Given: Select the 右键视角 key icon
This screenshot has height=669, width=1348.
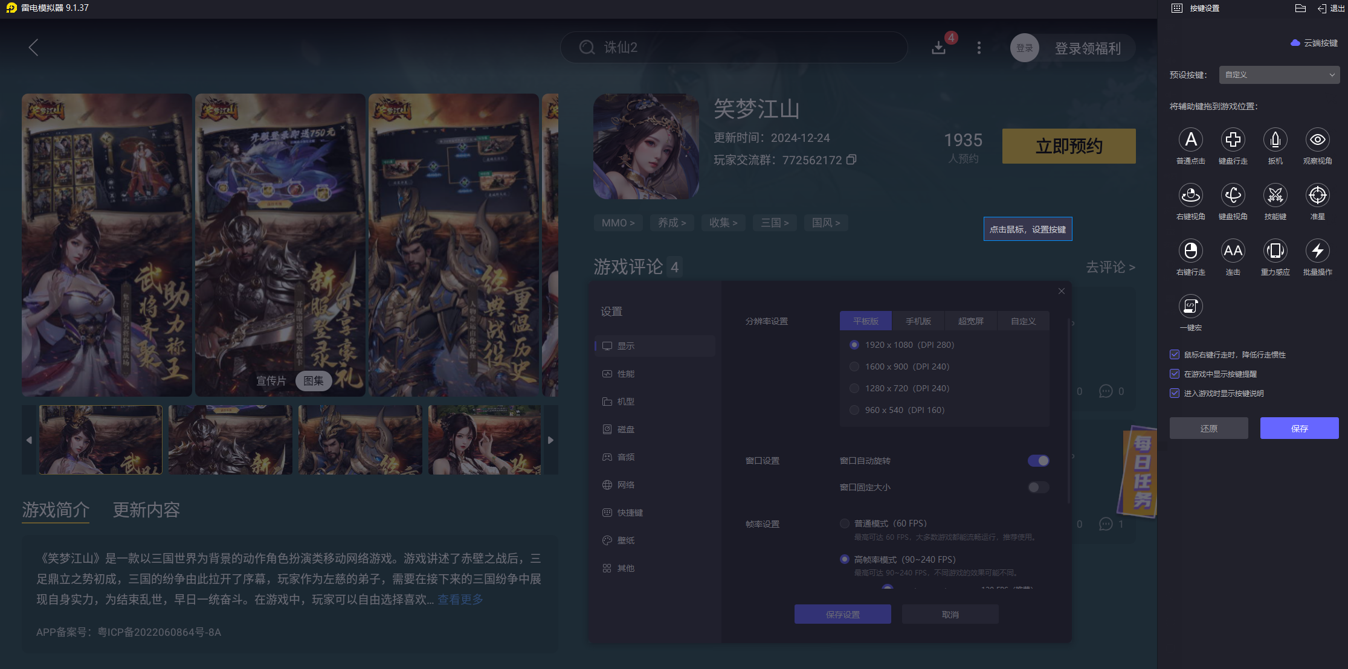Looking at the screenshot, I should [1190, 196].
